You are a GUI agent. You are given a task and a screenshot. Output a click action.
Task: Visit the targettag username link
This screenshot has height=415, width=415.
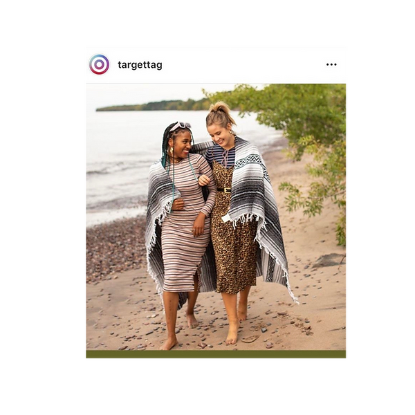(140, 65)
